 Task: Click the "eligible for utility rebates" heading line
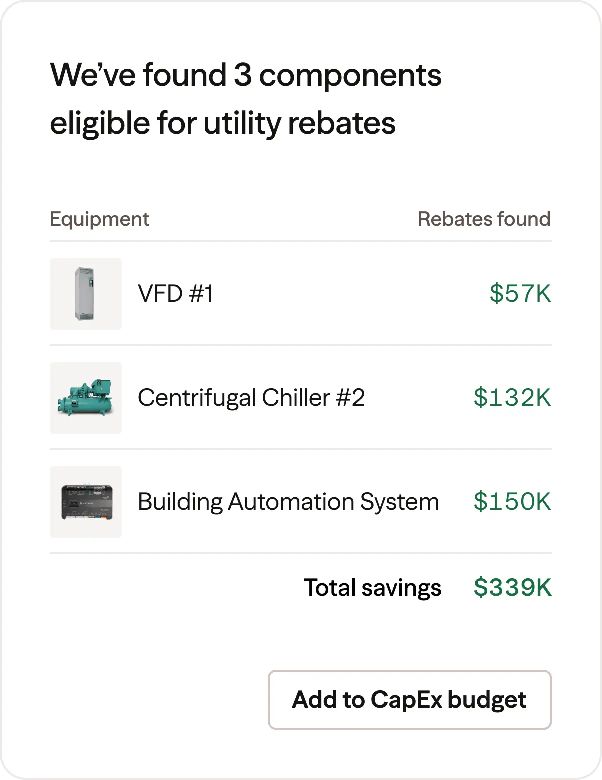coord(223,123)
